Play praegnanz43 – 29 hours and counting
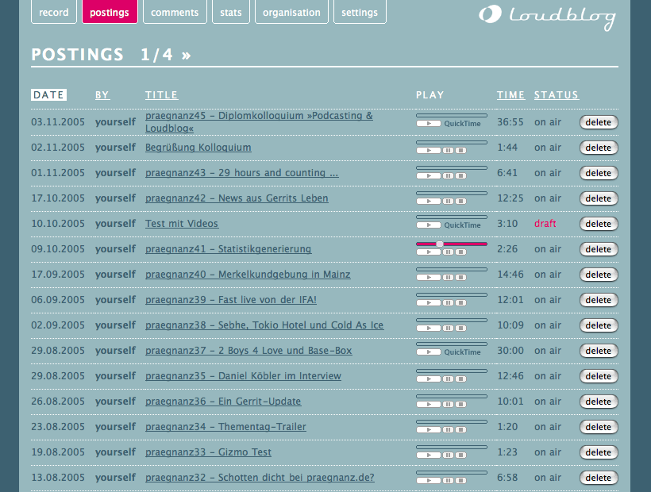The image size is (651, 492). point(429,176)
